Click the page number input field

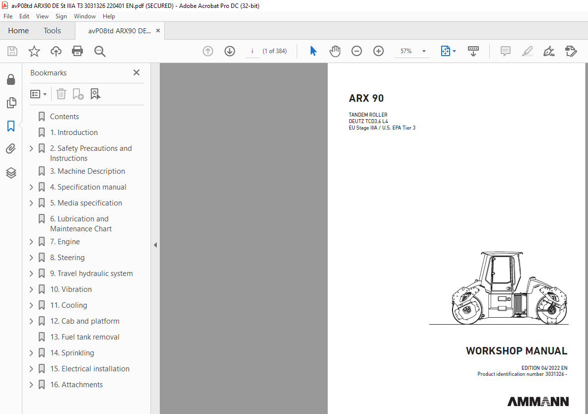pos(253,51)
